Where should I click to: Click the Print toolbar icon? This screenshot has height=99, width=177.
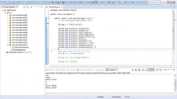click(x=14, y=2)
